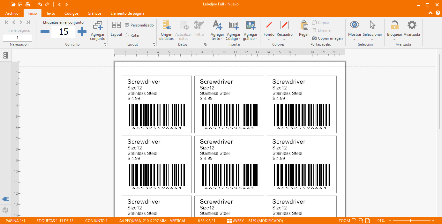Click ETIQUETAS 1-15 DE 15 status entry
Image resolution: width=442 pixels, height=224 pixels.
(x=55, y=221)
